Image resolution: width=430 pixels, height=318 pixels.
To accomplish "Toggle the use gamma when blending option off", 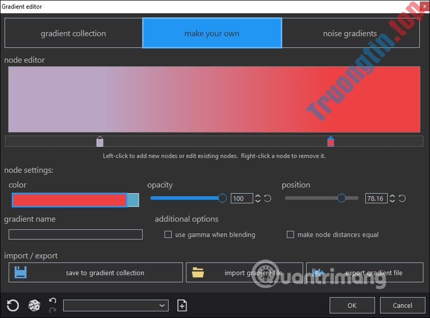I will (x=168, y=234).
